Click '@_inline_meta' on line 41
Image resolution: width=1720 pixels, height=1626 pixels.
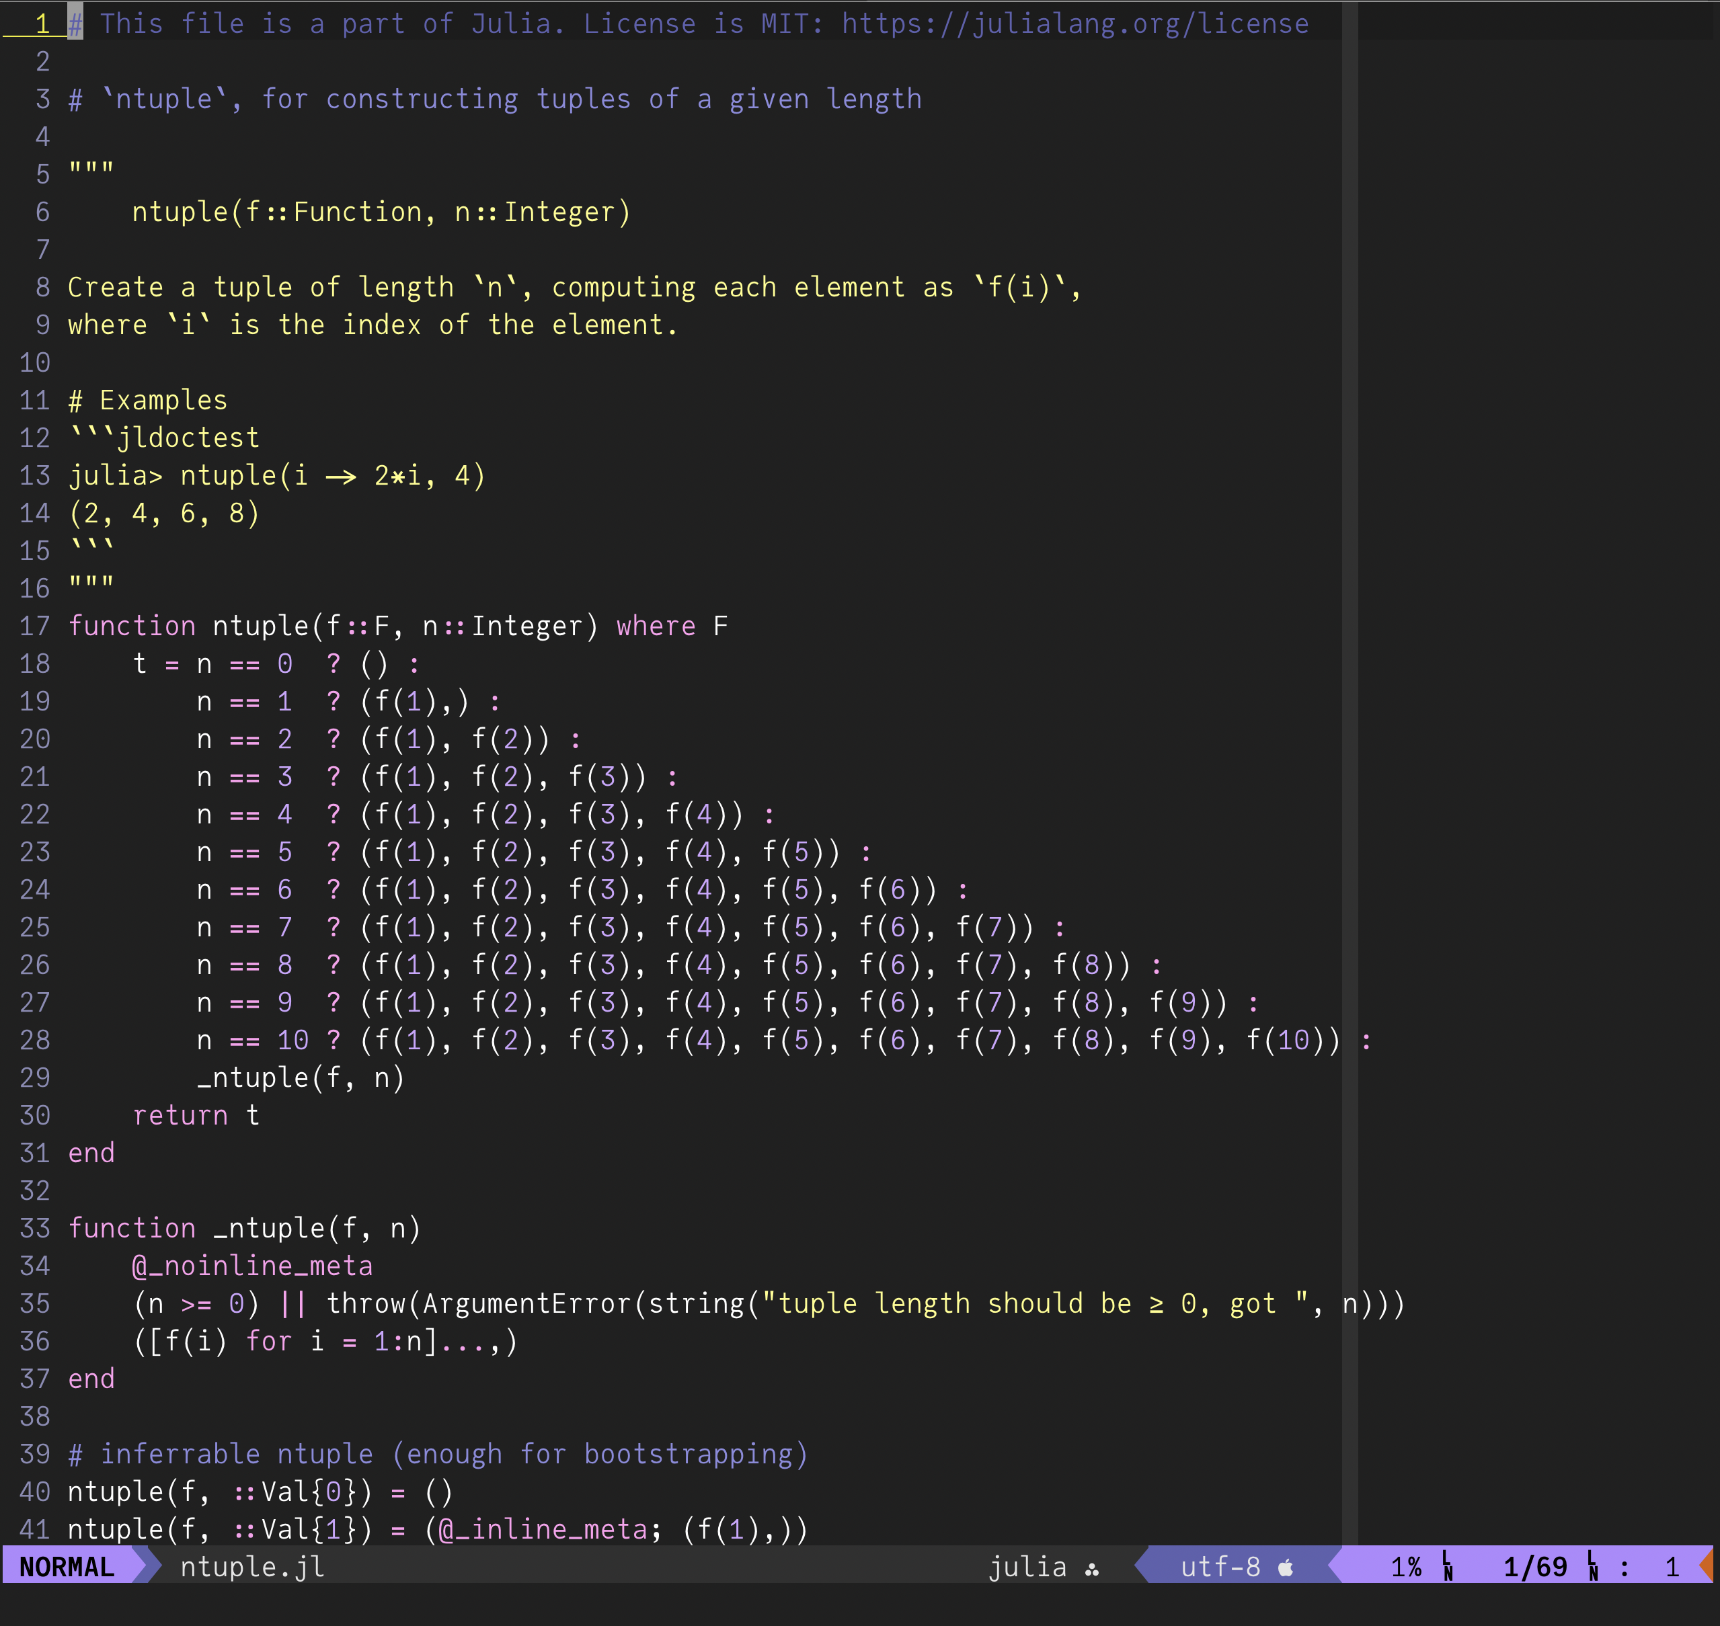[543, 1530]
